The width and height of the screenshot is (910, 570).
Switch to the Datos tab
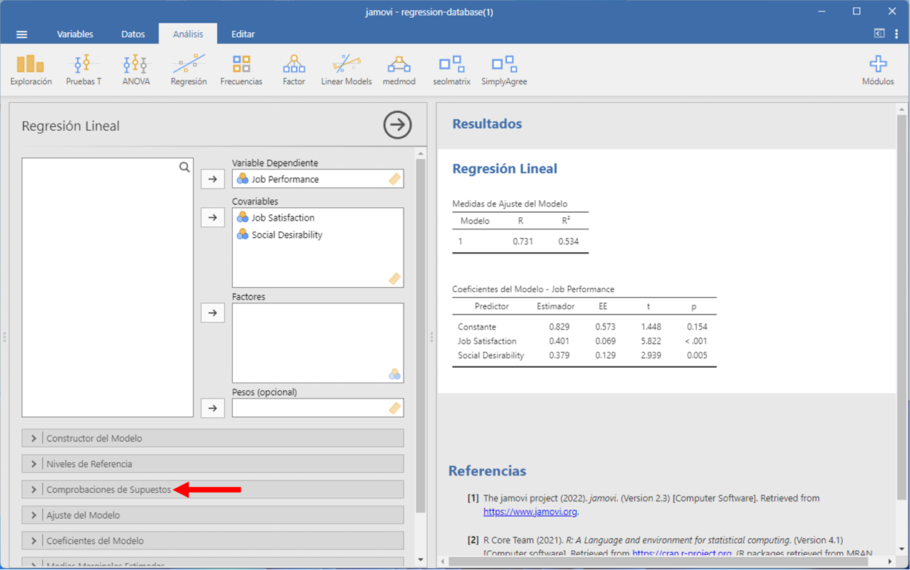coord(133,34)
